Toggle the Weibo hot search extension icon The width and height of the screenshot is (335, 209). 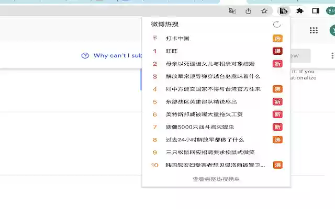point(284,10)
